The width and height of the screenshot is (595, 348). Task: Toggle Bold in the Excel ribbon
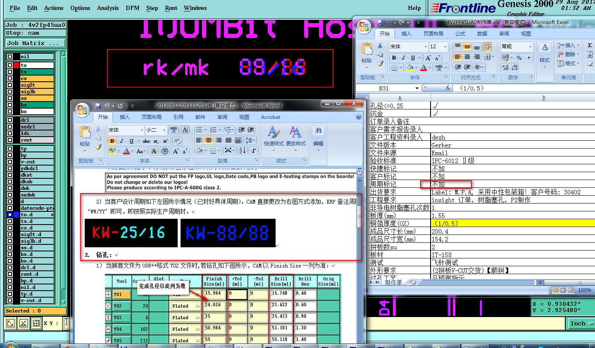(394, 58)
